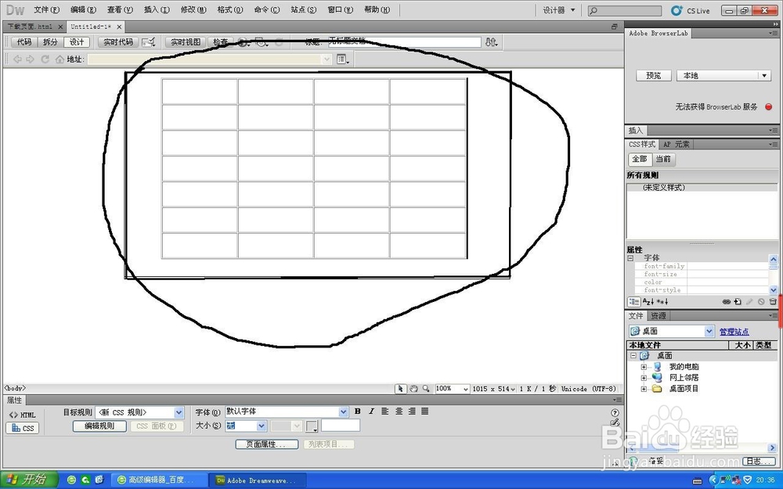Open the target rule dropdown

(179, 412)
